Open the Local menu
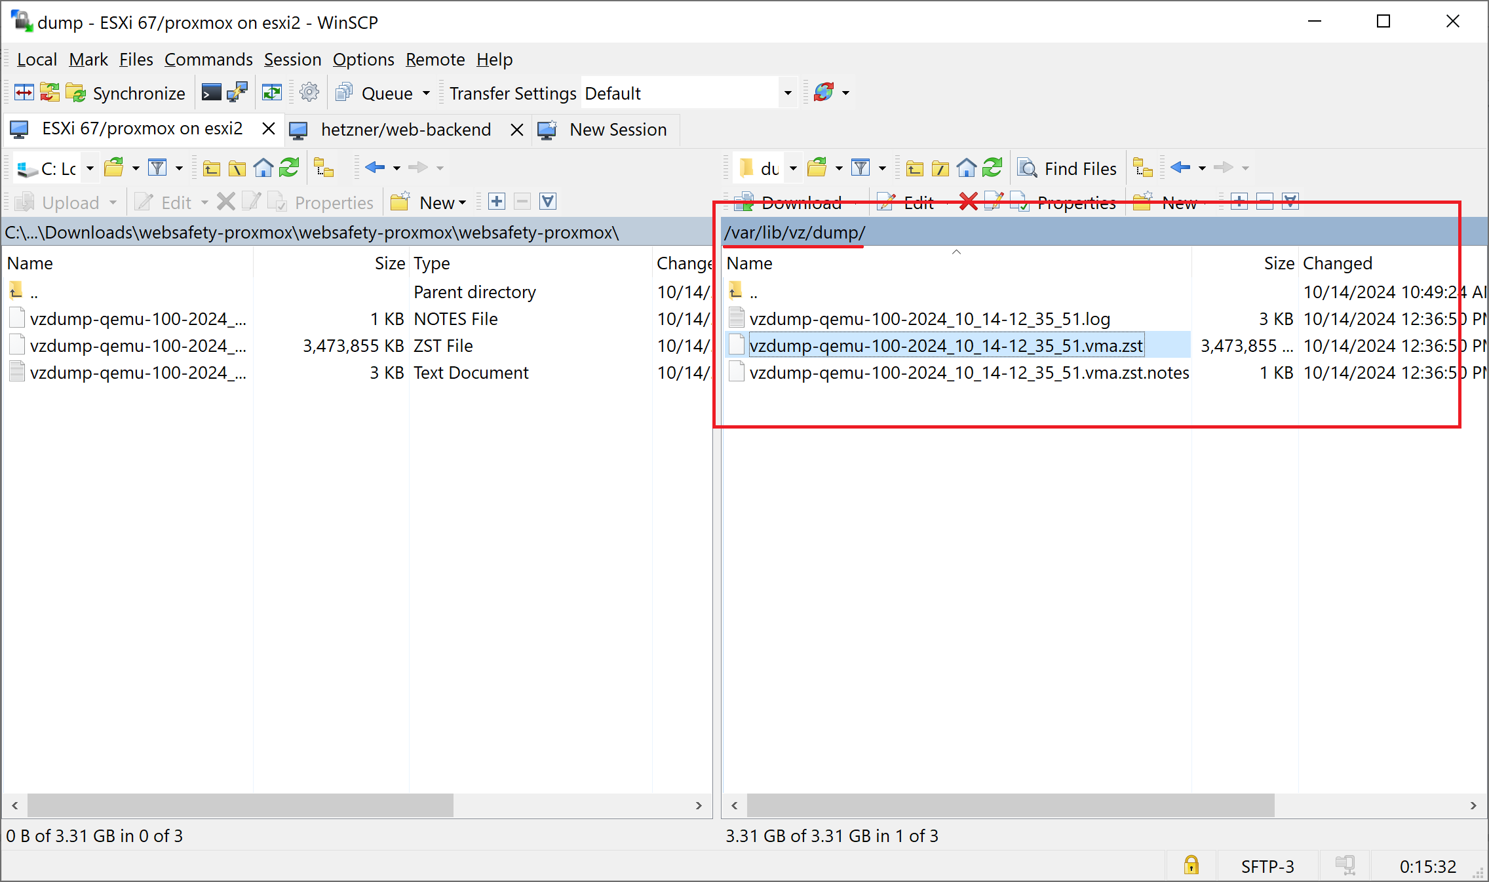Viewport: 1489px width, 882px height. 37,60
